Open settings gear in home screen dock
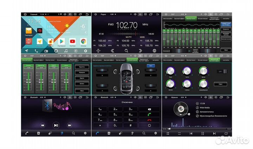The width and height of the screenshot is (253, 149). [85, 50]
